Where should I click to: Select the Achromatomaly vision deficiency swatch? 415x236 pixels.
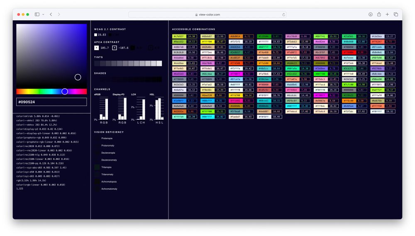97,189
